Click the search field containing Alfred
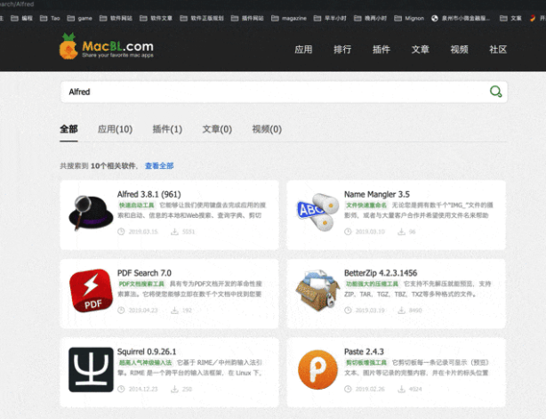The image size is (546, 419). [284, 92]
